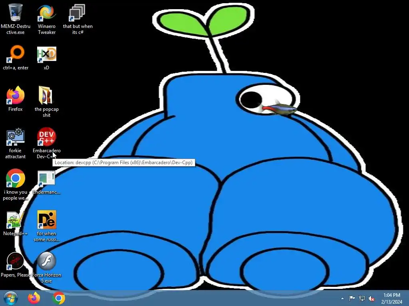The width and height of the screenshot is (409, 306).
Task: Select the Chrome 'i know you people we...' shortcut
Action: (16, 178)
